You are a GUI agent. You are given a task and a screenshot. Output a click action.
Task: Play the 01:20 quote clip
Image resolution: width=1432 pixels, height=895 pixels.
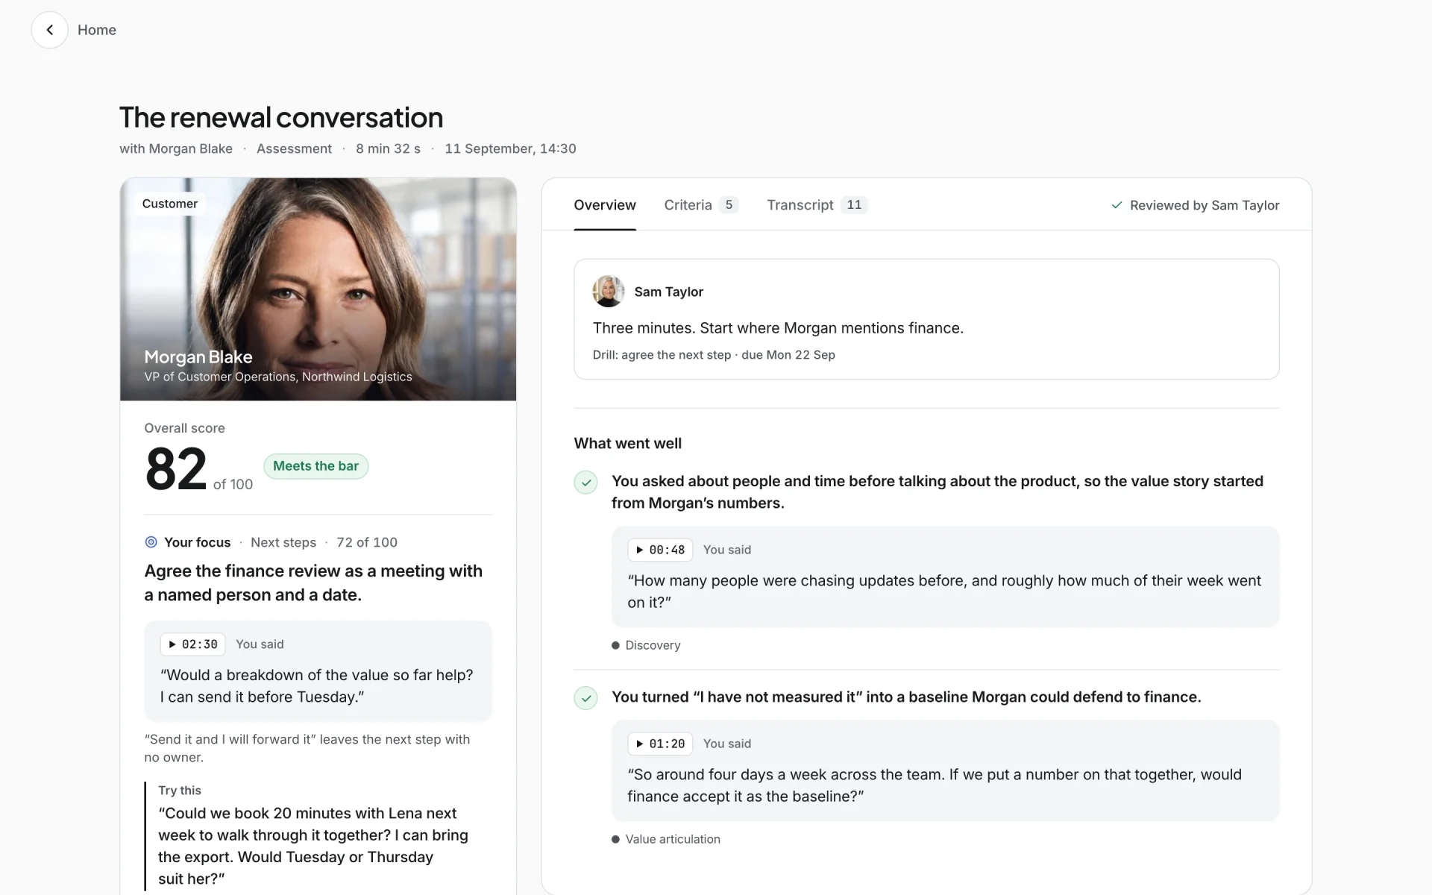pyautogui.click(x=660, y=744)
